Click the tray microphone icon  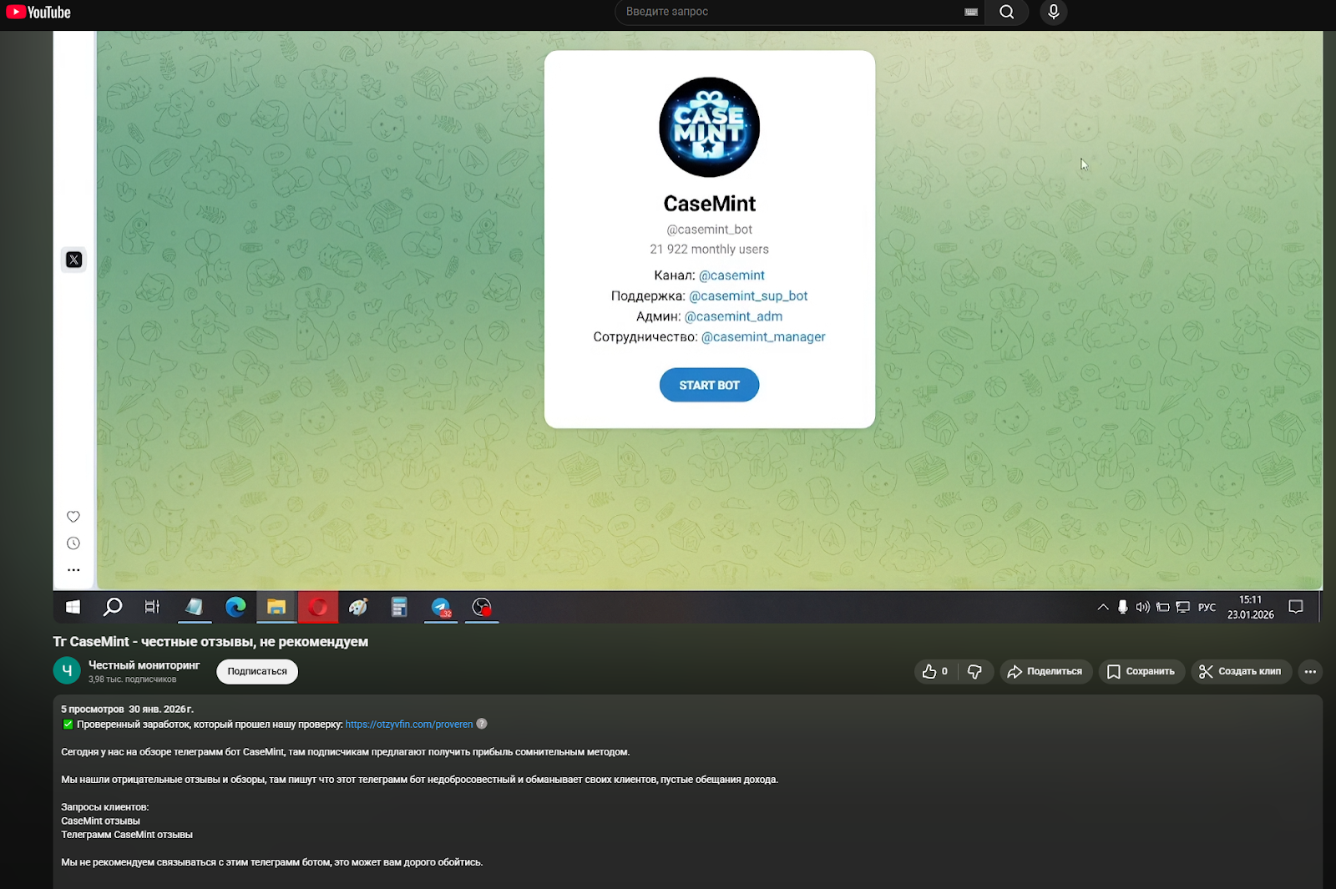1123,607
